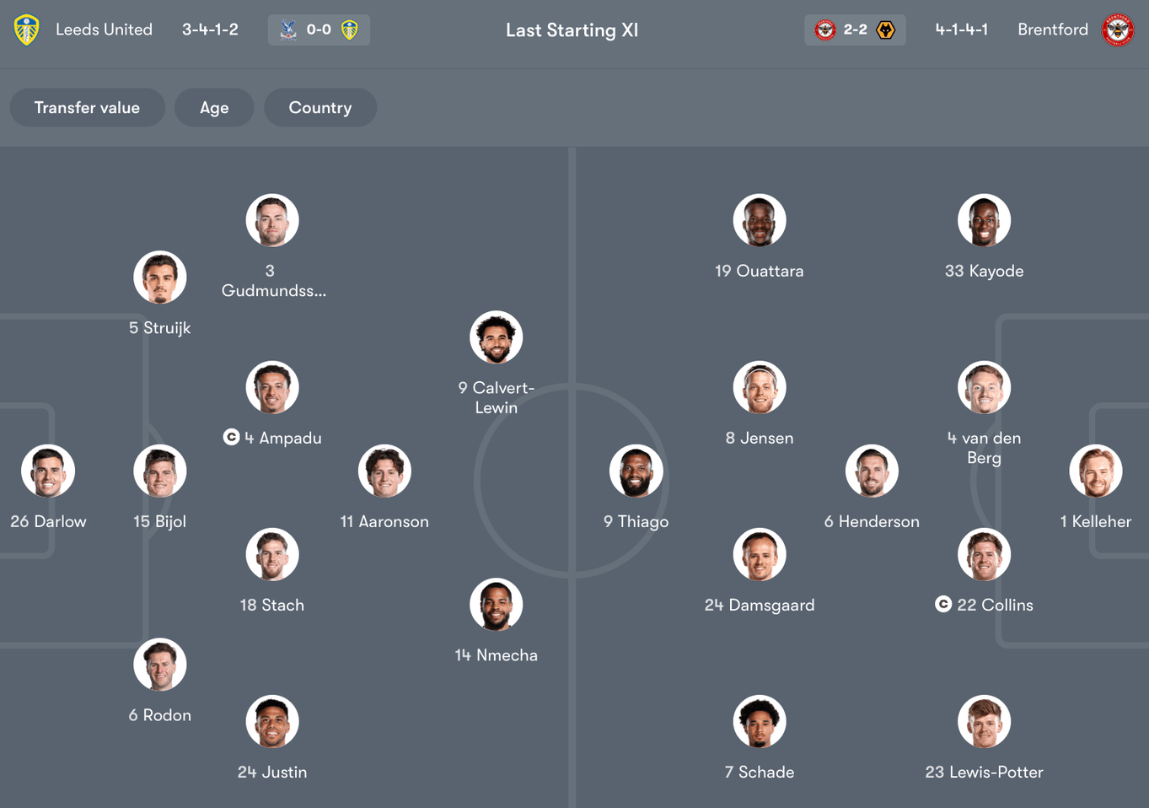Click Aaronson's player avatar
Screen dimensions: 1149x808
[384, 471]
